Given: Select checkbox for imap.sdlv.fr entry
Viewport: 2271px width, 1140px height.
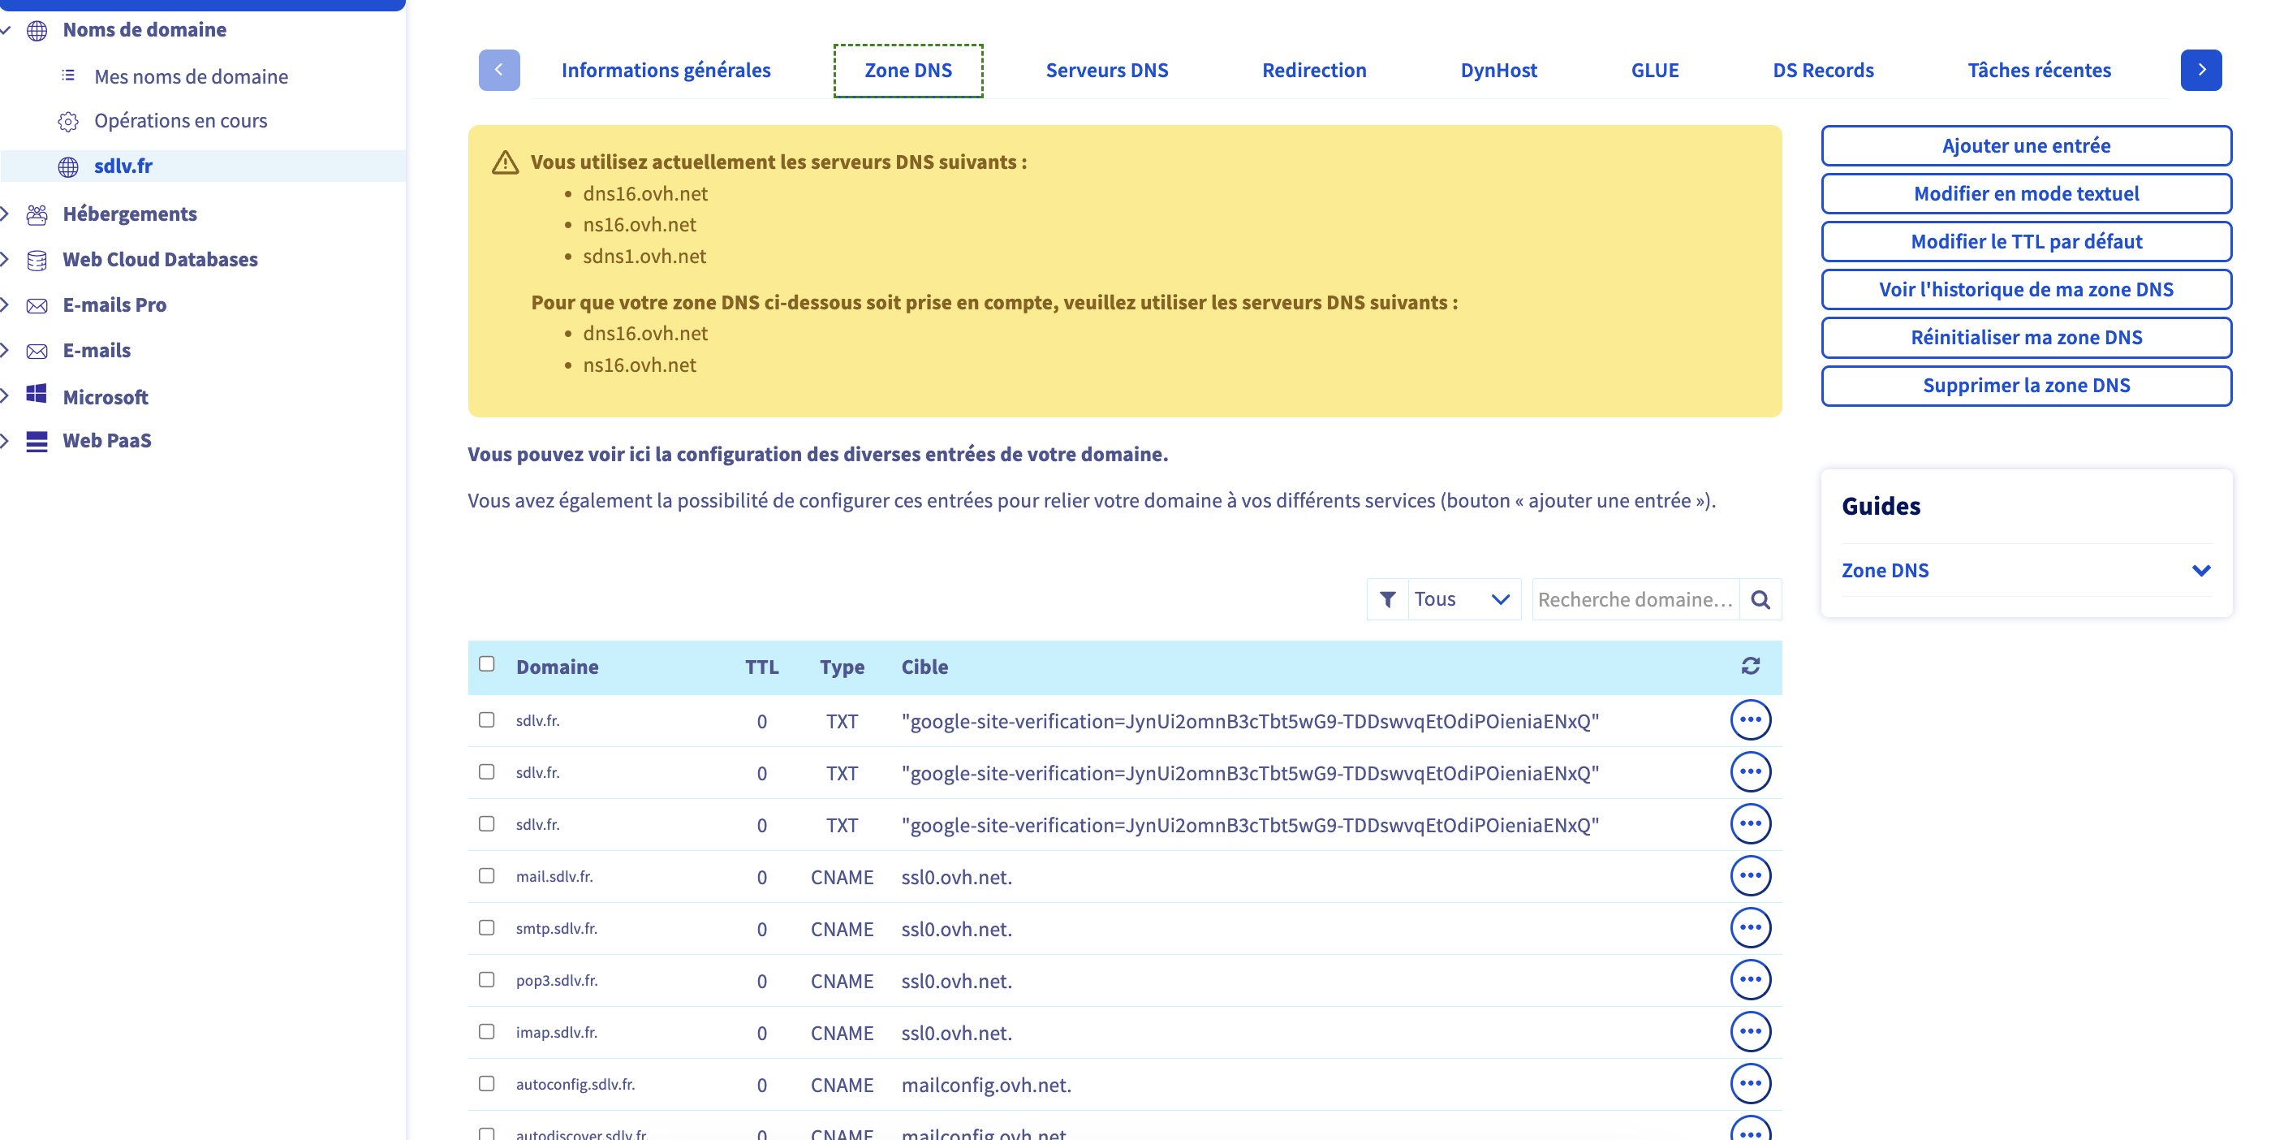Looking at the screenshot, I should click(487, 1031).
